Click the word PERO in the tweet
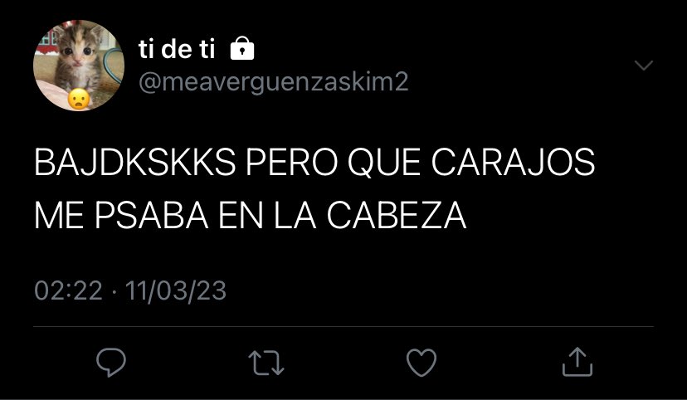 point(292,162)
